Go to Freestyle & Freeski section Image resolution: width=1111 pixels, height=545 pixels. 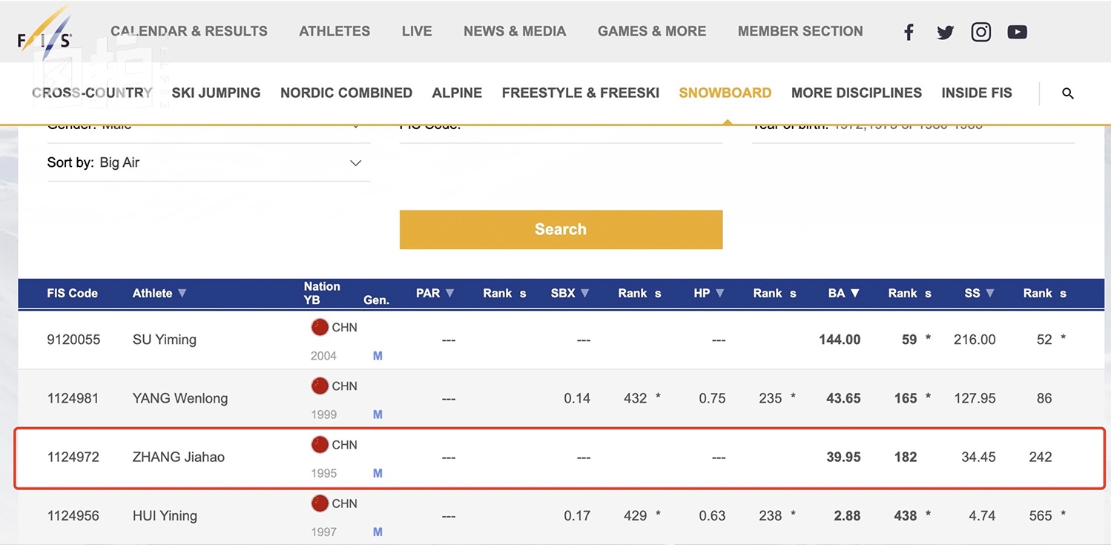(x=580, y=93)
